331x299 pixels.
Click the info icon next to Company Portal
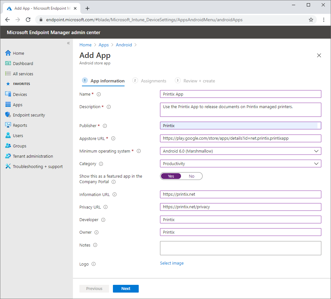point(114,182)
